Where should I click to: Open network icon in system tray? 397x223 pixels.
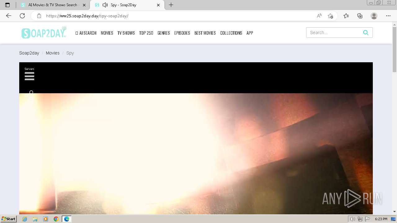click(360, 219)
